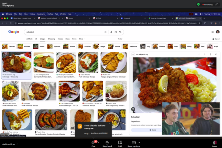
Task: Bookmark this page with the star icon
Action: 199,23
